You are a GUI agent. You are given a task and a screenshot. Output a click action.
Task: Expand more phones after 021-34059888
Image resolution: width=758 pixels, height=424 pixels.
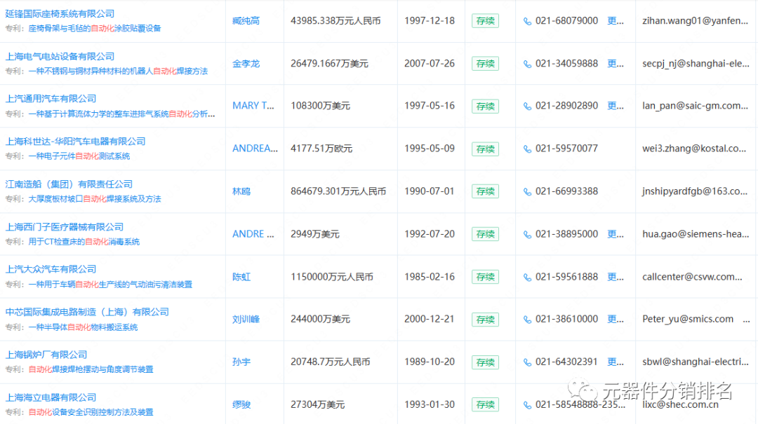tap(616, 64)
